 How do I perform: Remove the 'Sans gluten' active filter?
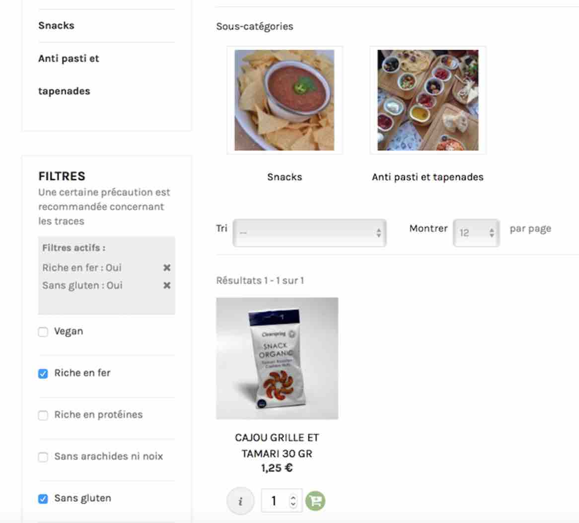pos(167,285)
